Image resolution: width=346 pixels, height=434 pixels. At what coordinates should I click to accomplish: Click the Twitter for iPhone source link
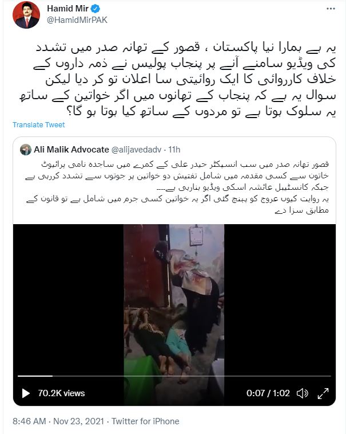tap(145, 421)
